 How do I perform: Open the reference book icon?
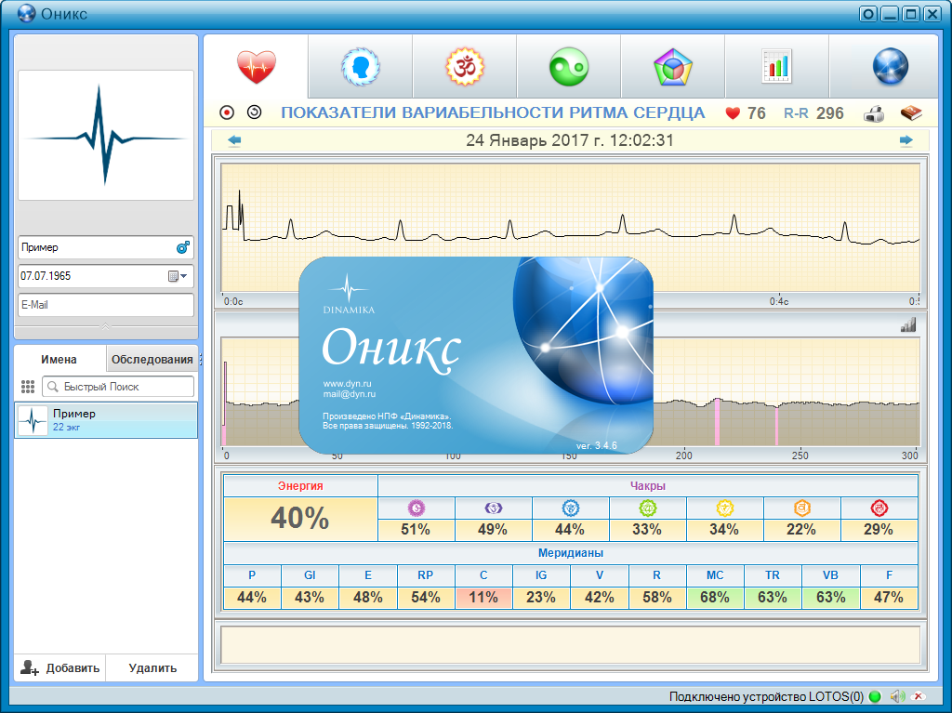click(x=911, y=113)
